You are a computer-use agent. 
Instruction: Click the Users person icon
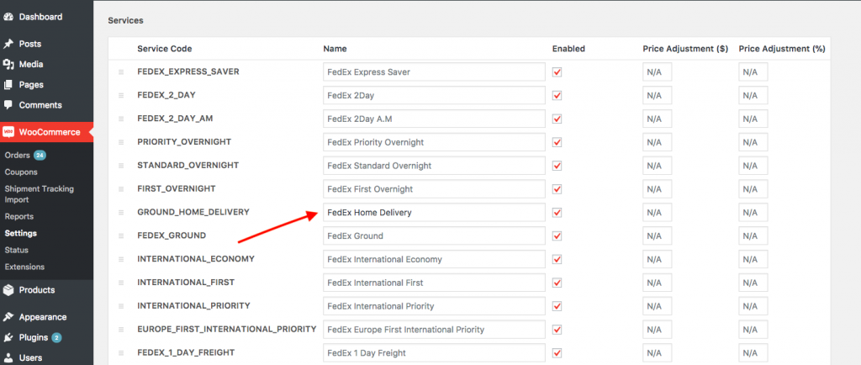[8, 358]
